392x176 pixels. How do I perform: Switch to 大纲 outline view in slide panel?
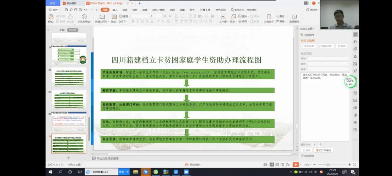click(x=62, y=29)
